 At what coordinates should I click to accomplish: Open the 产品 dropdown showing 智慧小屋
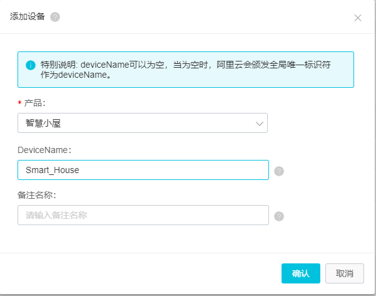[143, 123]
